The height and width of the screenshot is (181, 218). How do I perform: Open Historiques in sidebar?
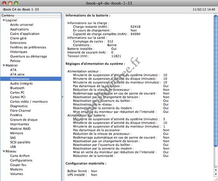[x=19, y=52]
